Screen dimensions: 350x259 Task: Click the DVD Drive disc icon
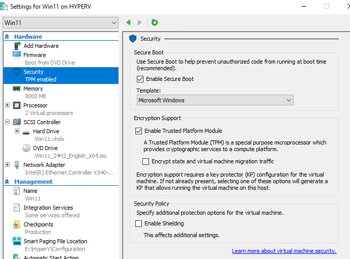[26, 148]
